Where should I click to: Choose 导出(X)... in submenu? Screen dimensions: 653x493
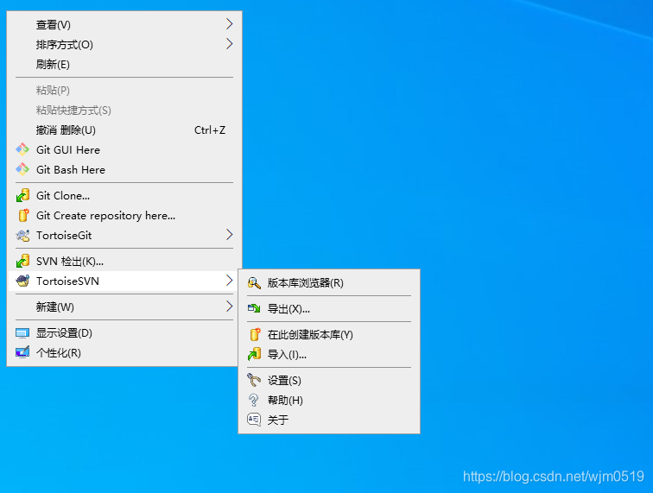coord(329,309)
